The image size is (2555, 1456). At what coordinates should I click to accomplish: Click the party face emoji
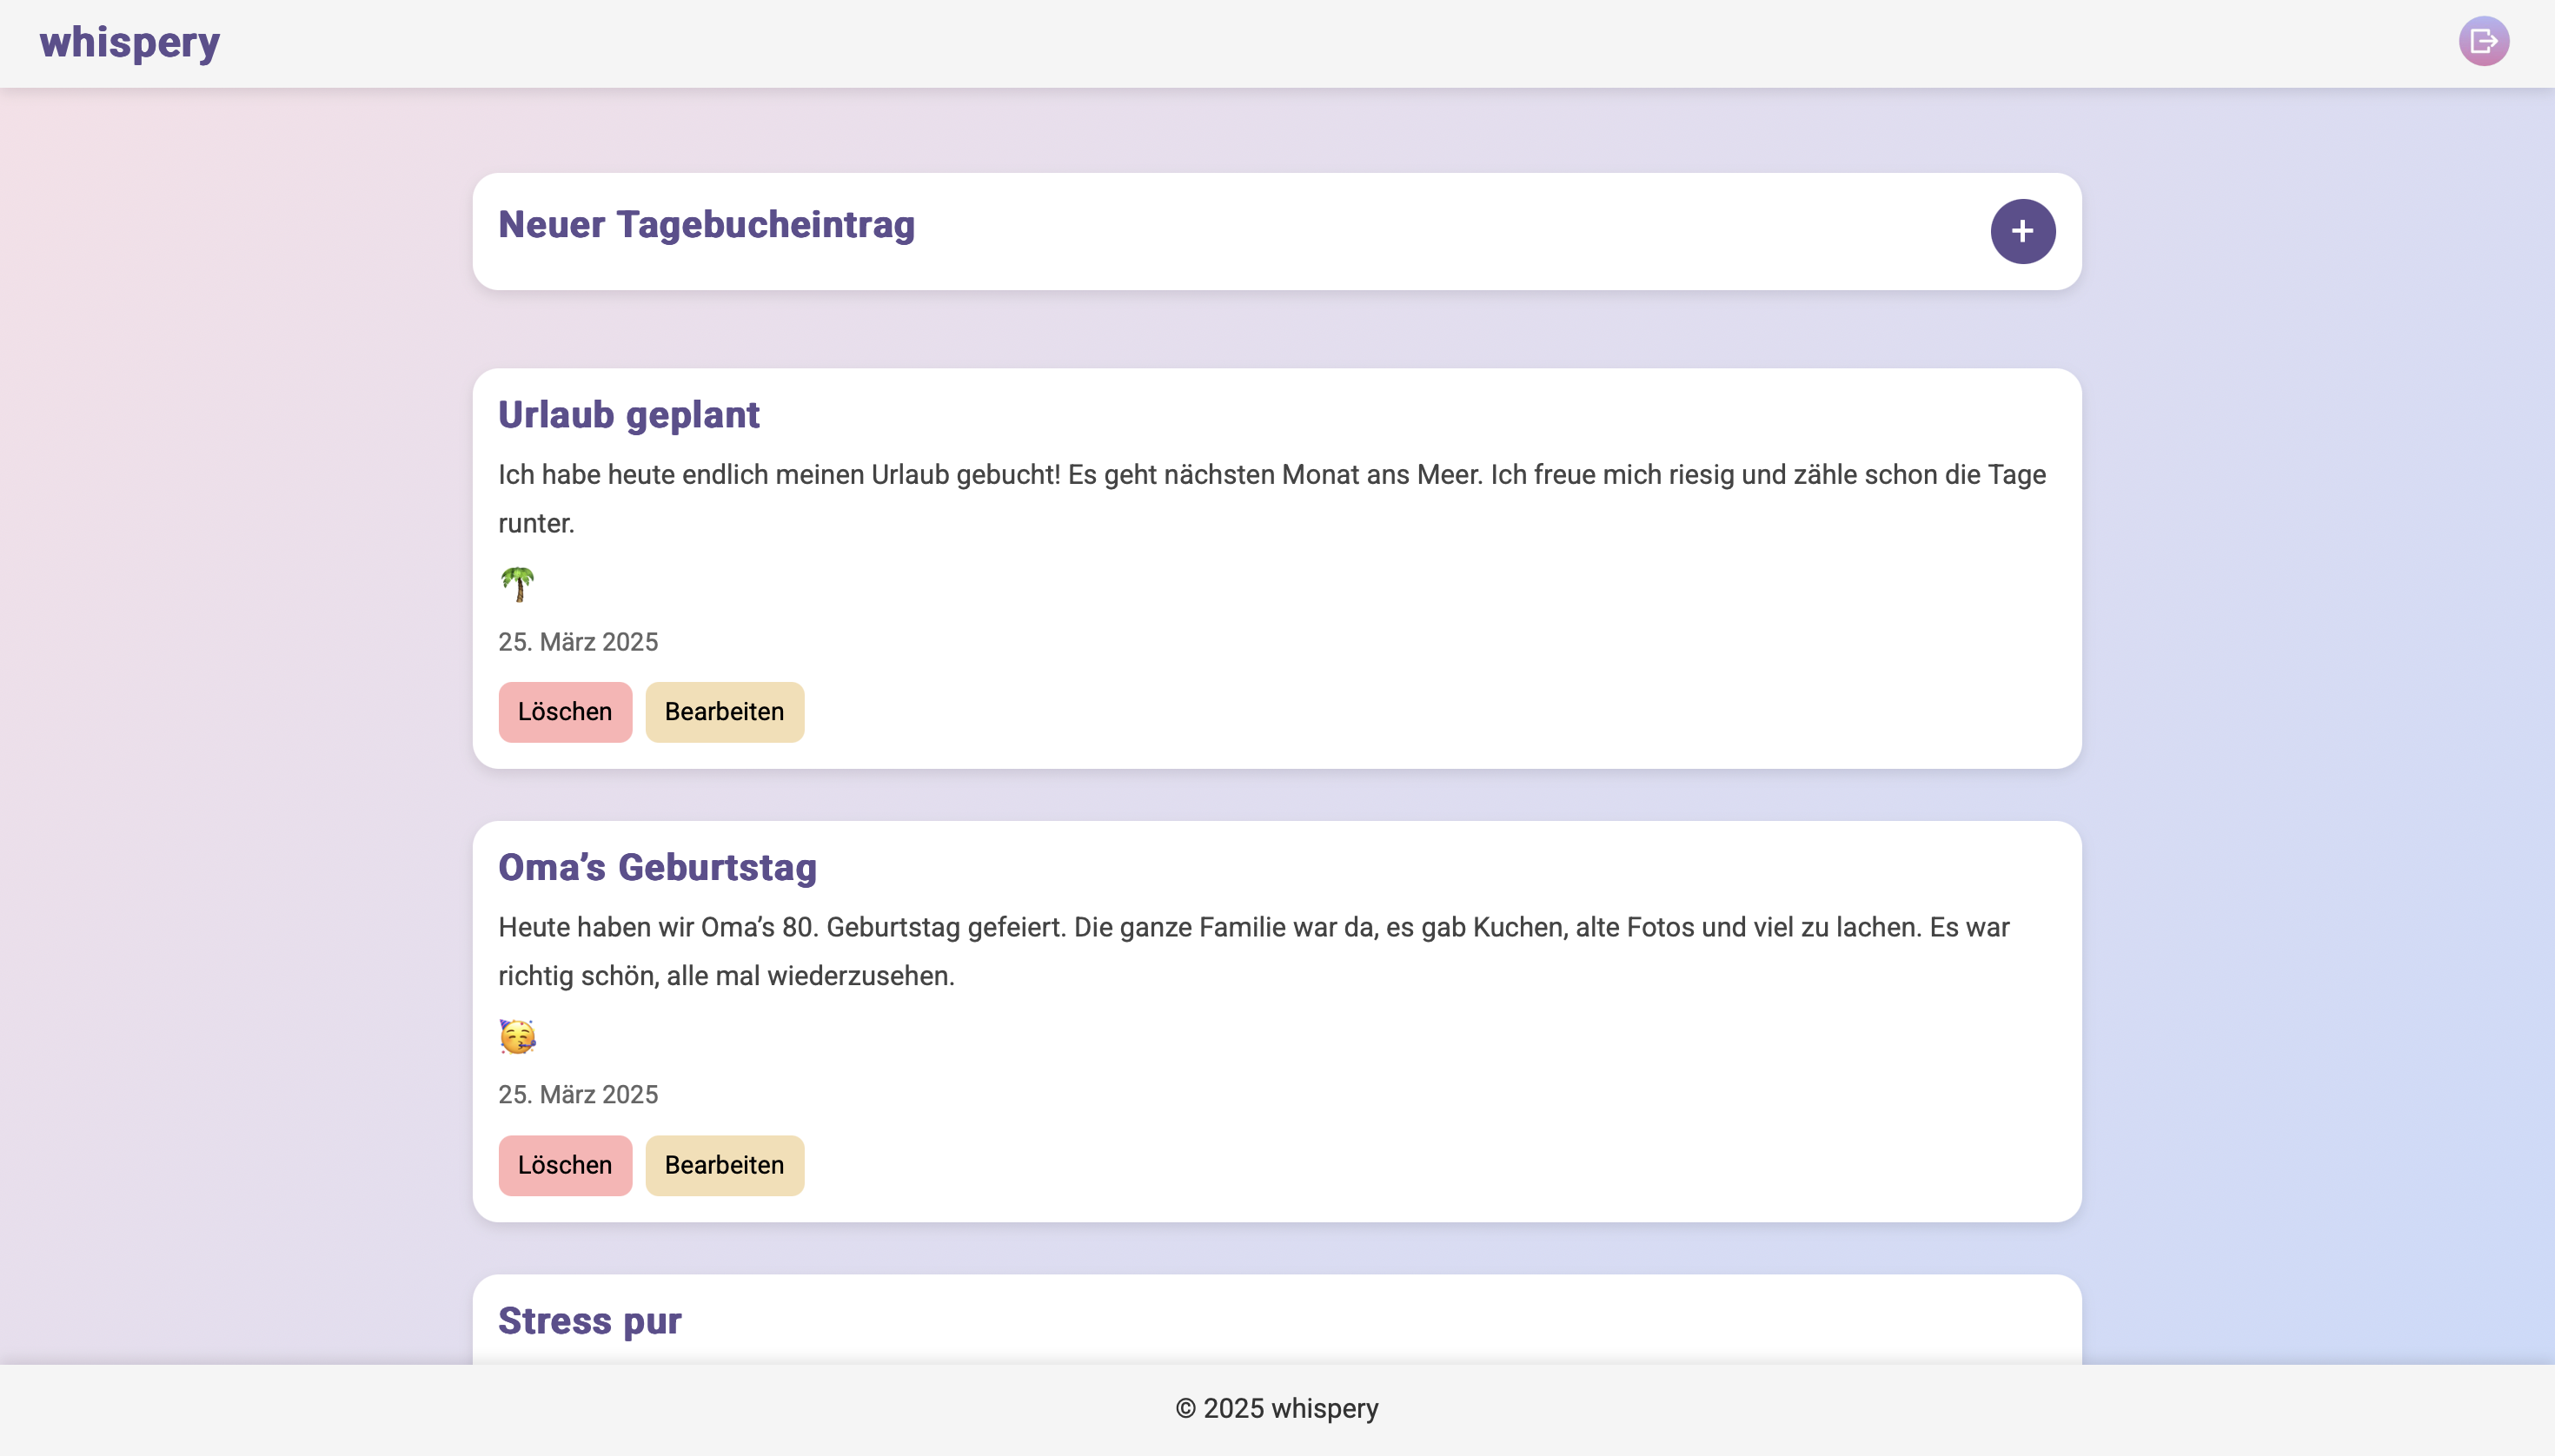click(517, 1037)
